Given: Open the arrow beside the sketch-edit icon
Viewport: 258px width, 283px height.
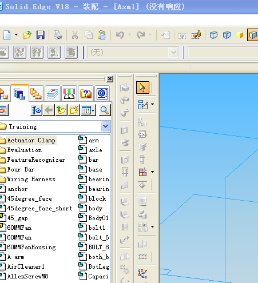Looking at the screenshot, I should click(153, 104).
